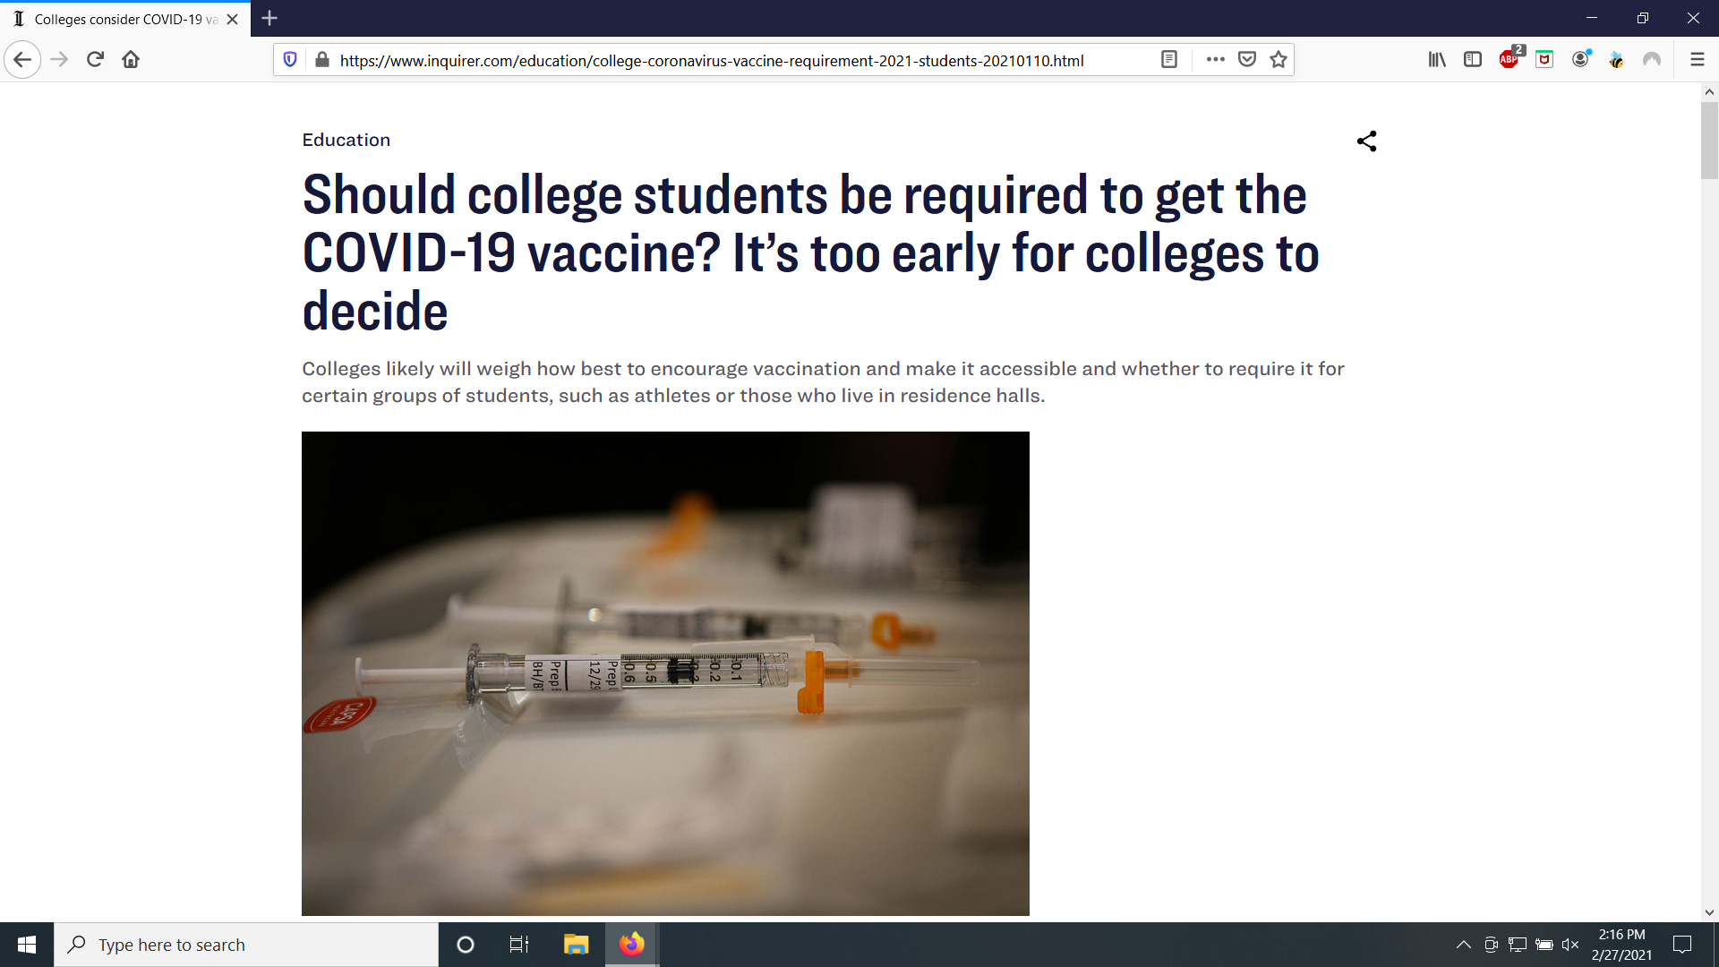Save page to Pocket
The image size is (1719, 967).
point(1247,59)
